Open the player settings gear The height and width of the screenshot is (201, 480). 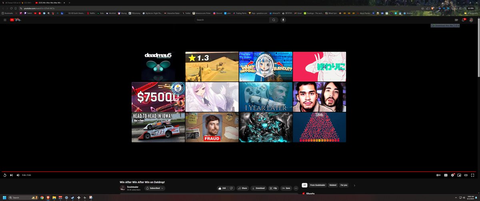coord(453,175)
